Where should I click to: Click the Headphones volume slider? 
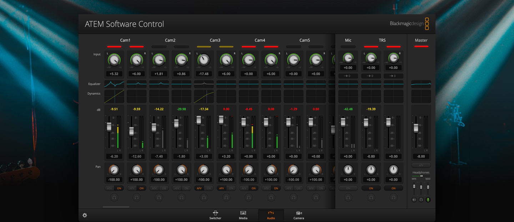[421, 176]
